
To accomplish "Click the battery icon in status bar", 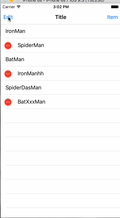I will click(x=115, y=7).
